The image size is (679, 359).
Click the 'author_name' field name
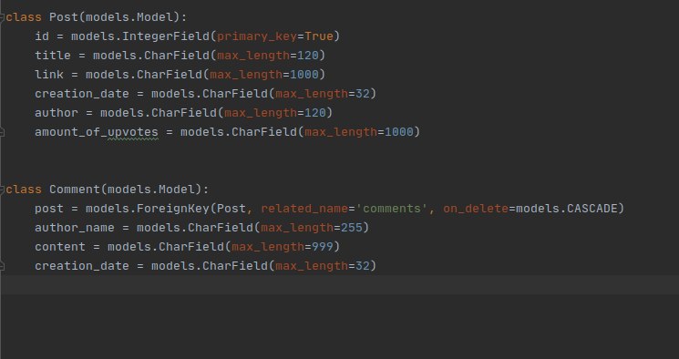pos(75,228)
